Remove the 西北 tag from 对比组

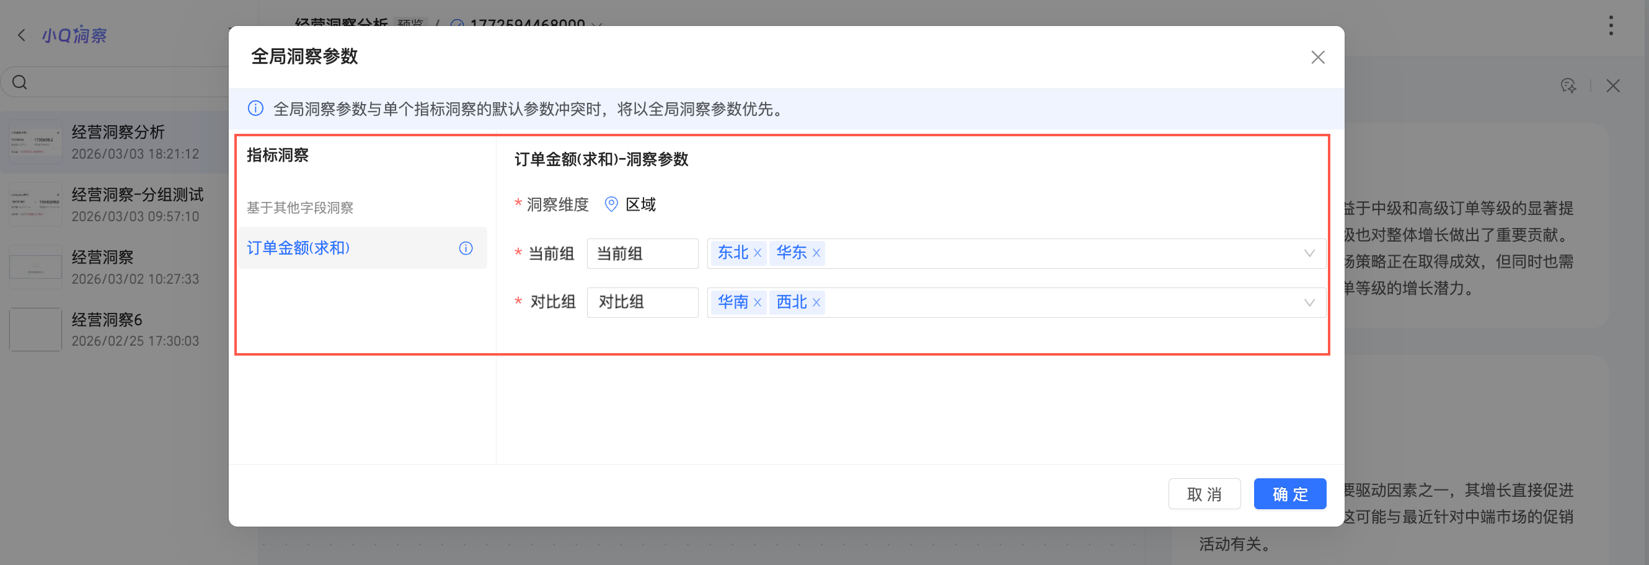click(x=816, y=302)
